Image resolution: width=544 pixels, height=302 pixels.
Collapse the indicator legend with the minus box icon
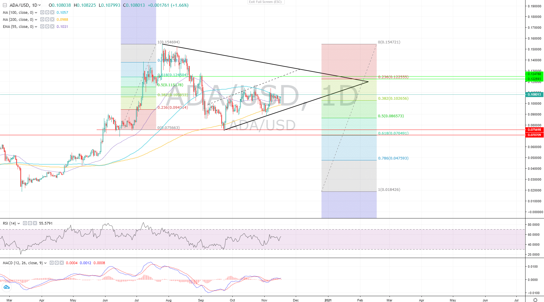tap(5, 5)
